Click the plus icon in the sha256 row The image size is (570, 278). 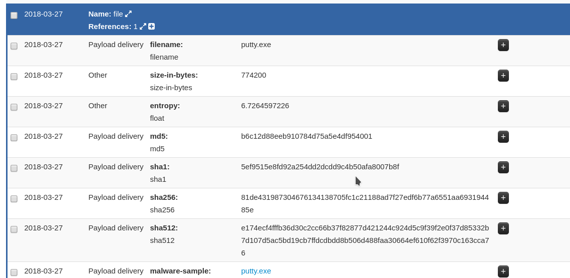[503, 198]
